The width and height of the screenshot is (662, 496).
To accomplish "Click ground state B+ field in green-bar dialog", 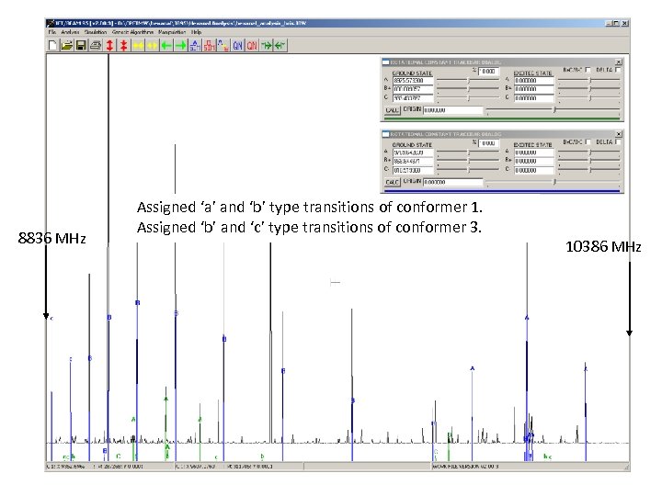I will (413, 89).
